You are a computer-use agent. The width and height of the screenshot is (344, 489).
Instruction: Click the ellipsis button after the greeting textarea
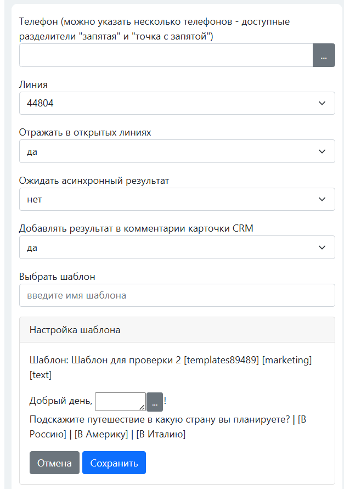coord(155,402)
